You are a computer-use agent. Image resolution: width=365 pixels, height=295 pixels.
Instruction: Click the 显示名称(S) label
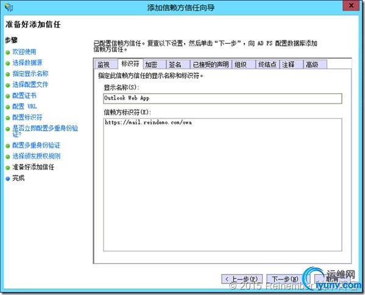[121, 88]
